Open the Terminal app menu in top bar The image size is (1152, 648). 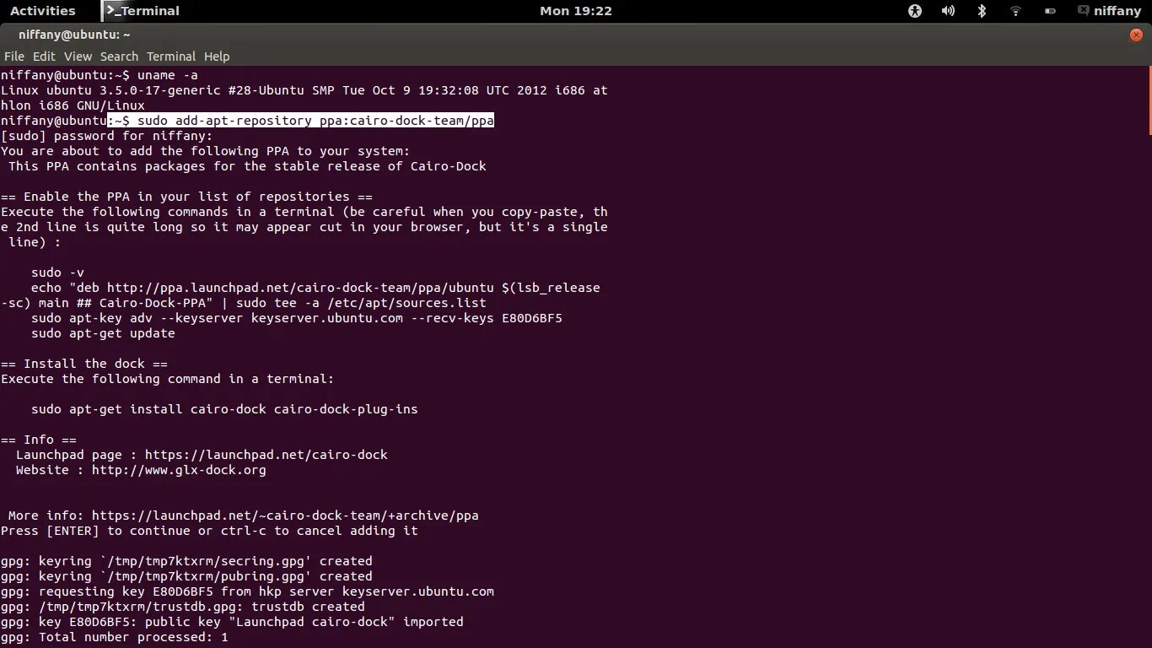click(142, 11)
